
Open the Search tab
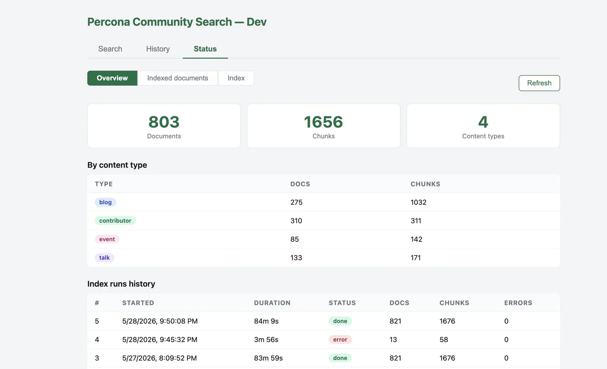[x=110, y=49]
